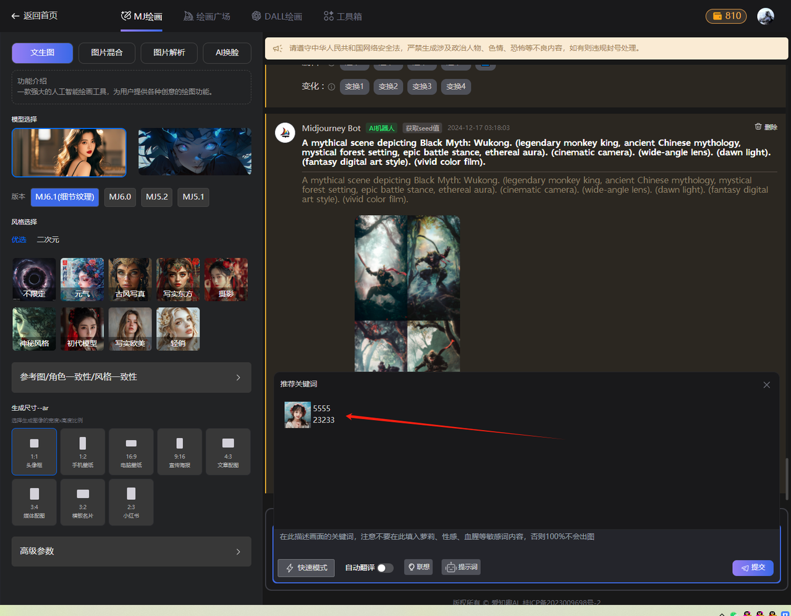Screen dimensions: 791x616
Task: Pick the 摄影 style
Action: [226, 279]
